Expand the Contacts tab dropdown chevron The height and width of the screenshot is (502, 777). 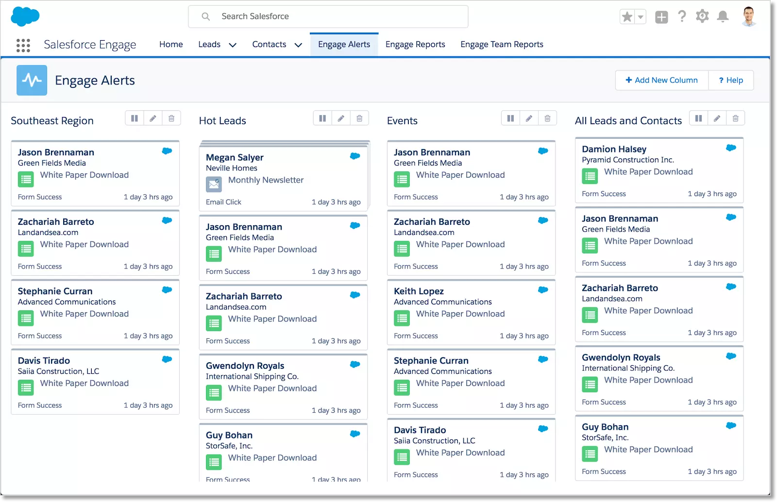tap(298, 45)
